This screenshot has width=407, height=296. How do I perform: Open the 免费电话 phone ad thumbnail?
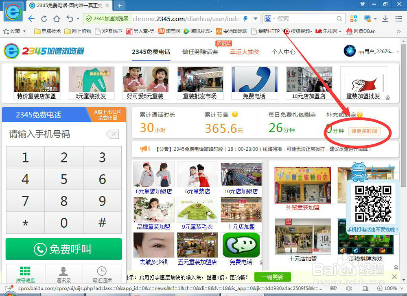click(x=254, y=83)
